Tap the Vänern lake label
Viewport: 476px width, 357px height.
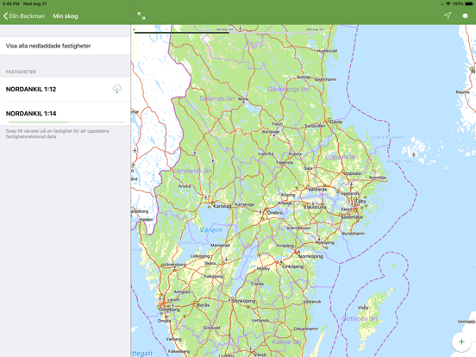coord(211,230)
